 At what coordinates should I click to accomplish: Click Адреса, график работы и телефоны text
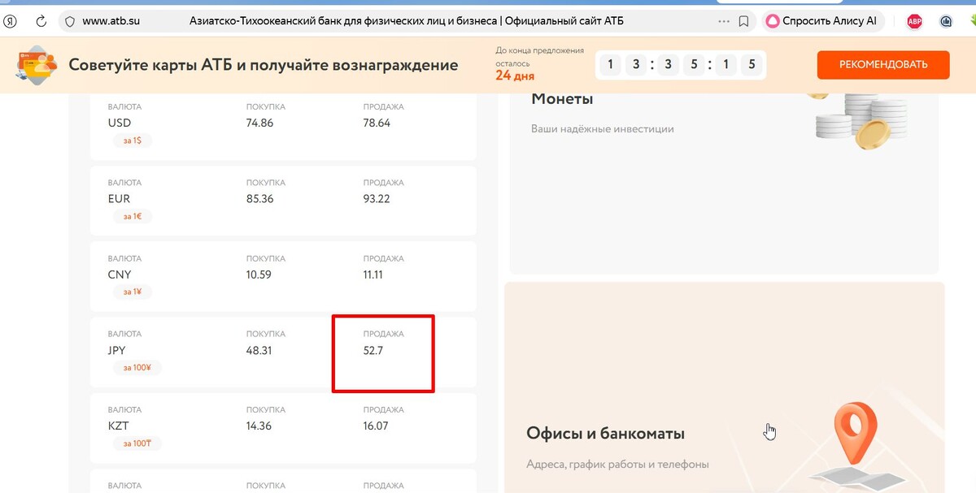617,465
